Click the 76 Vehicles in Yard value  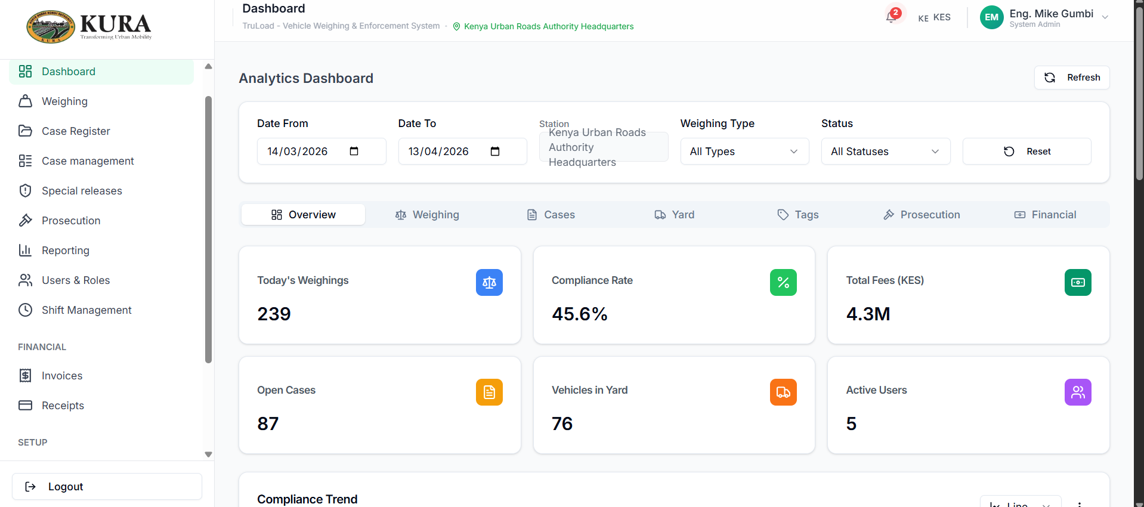(x=562, y=423)
